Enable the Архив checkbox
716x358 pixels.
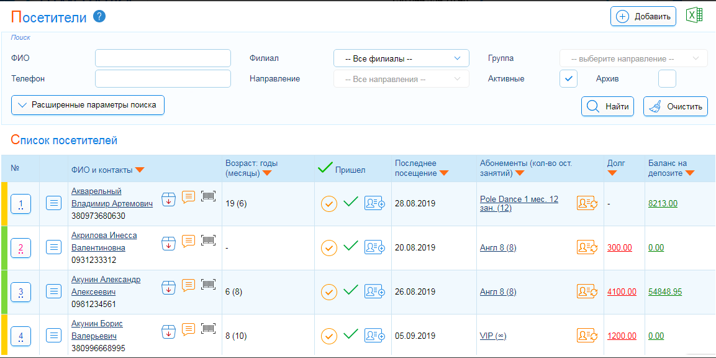point(667,79)
